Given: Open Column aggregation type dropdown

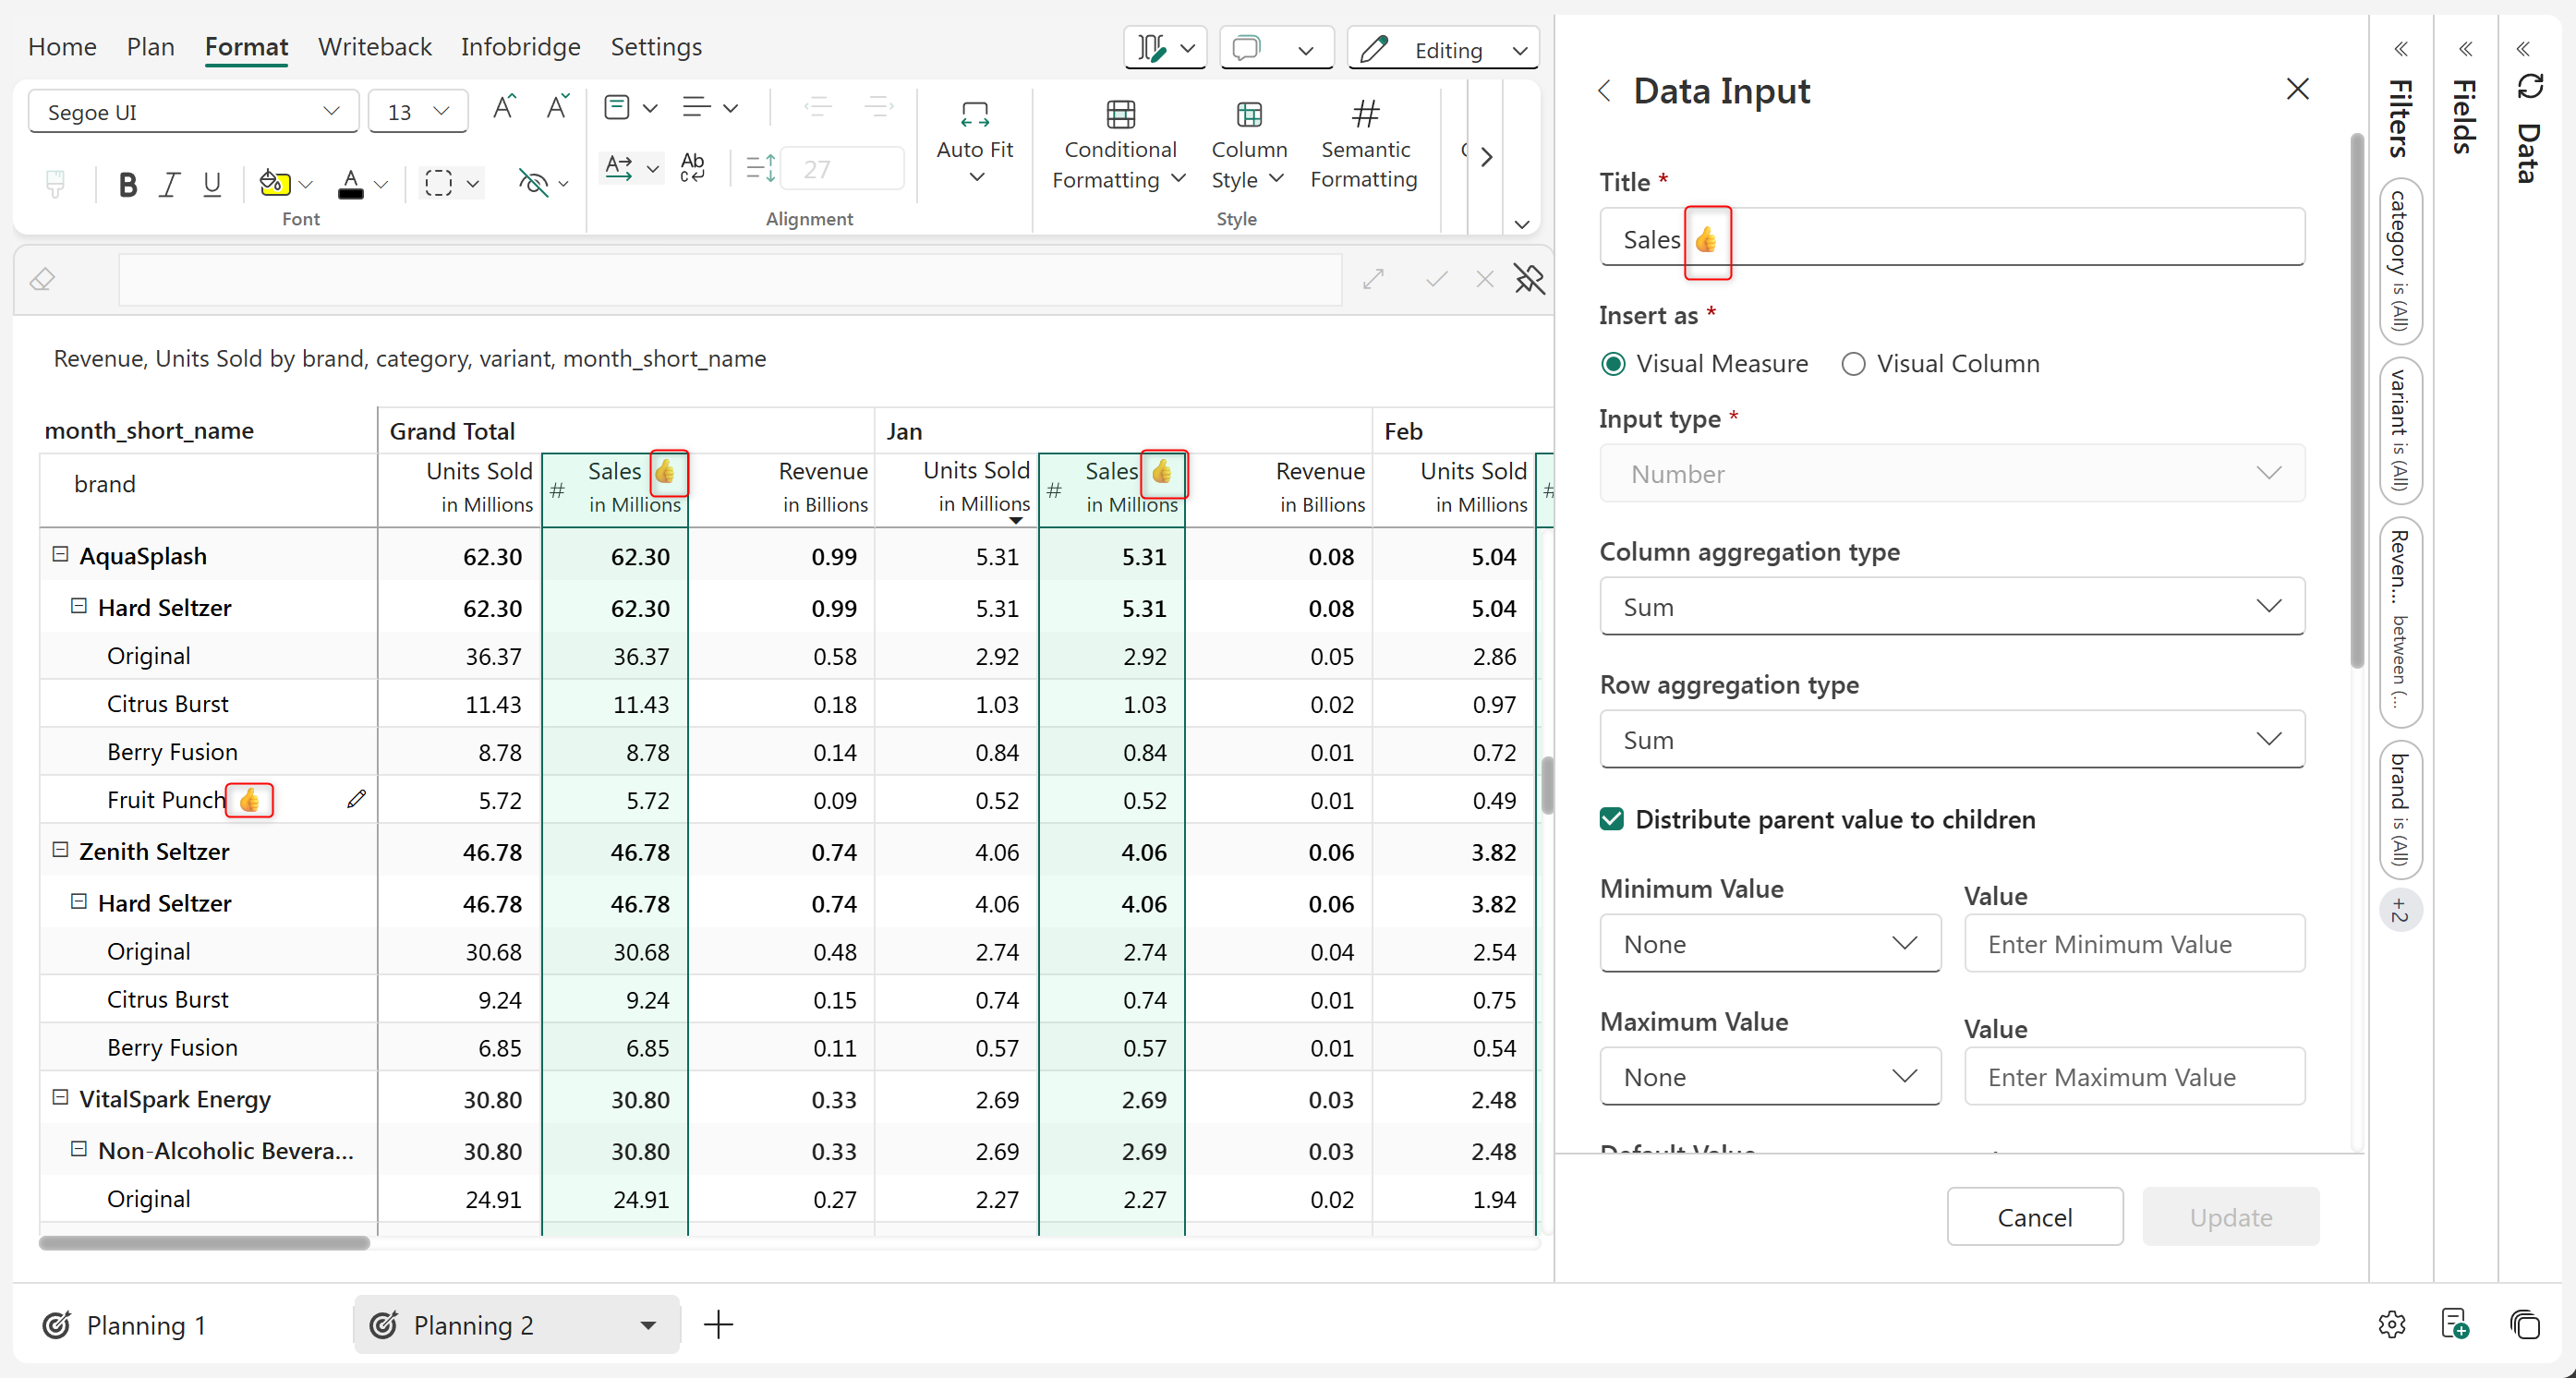Looking at the screenshot, I should click(1951, 607).
